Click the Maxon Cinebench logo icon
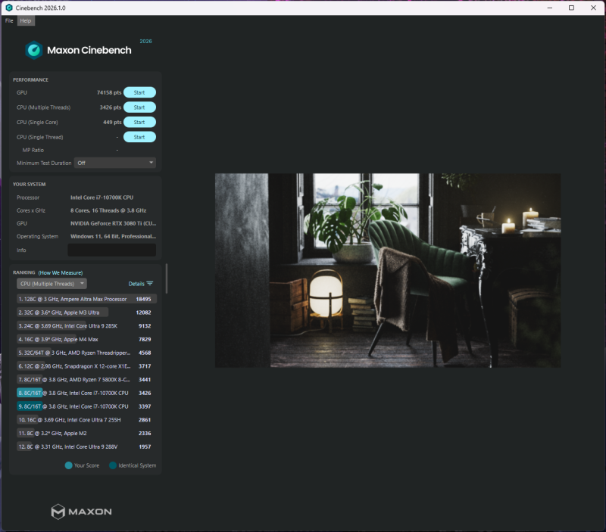This screenshot has height=532, width=606. point(33,50)
